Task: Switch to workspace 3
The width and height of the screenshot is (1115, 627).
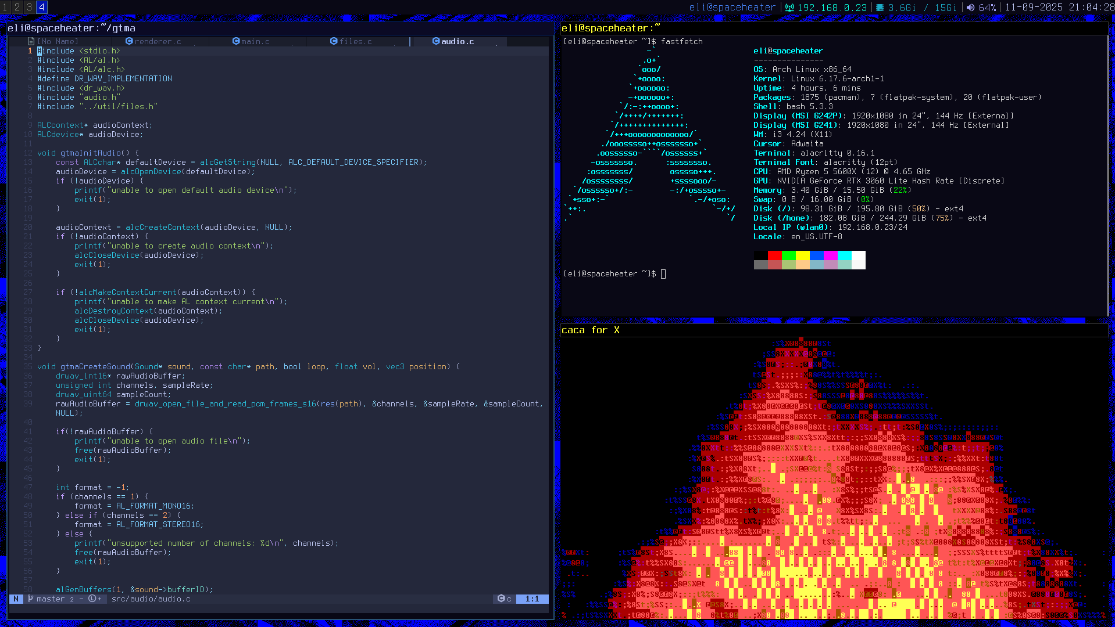Action: coord(29,7)
